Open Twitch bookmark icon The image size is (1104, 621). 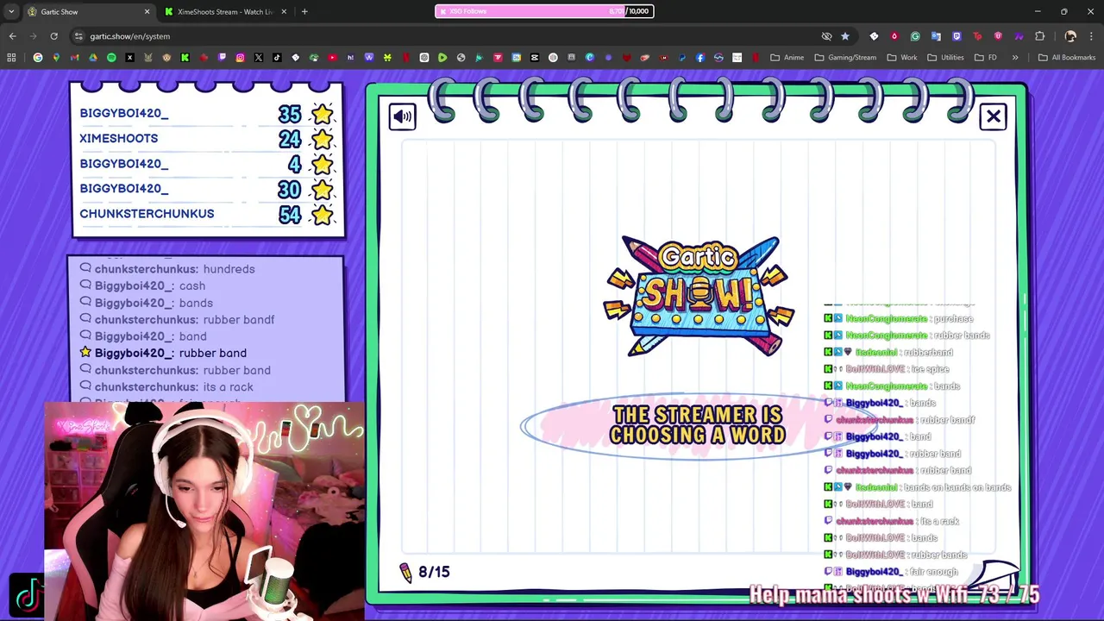[222, 58]
